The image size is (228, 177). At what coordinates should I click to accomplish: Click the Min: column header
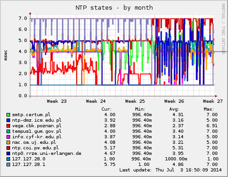[x=140, y=109]
